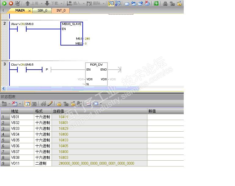The image size is (235, 186).
Task: Close the MAIN tab
Action: [30, 11]
